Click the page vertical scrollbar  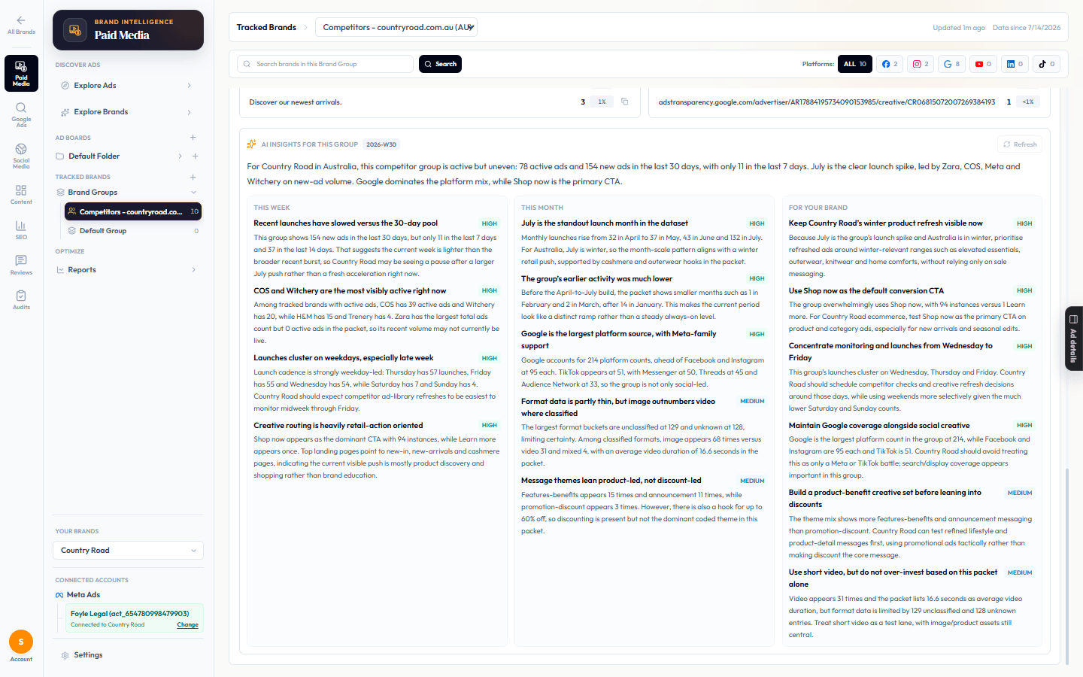click(1067, 566)
